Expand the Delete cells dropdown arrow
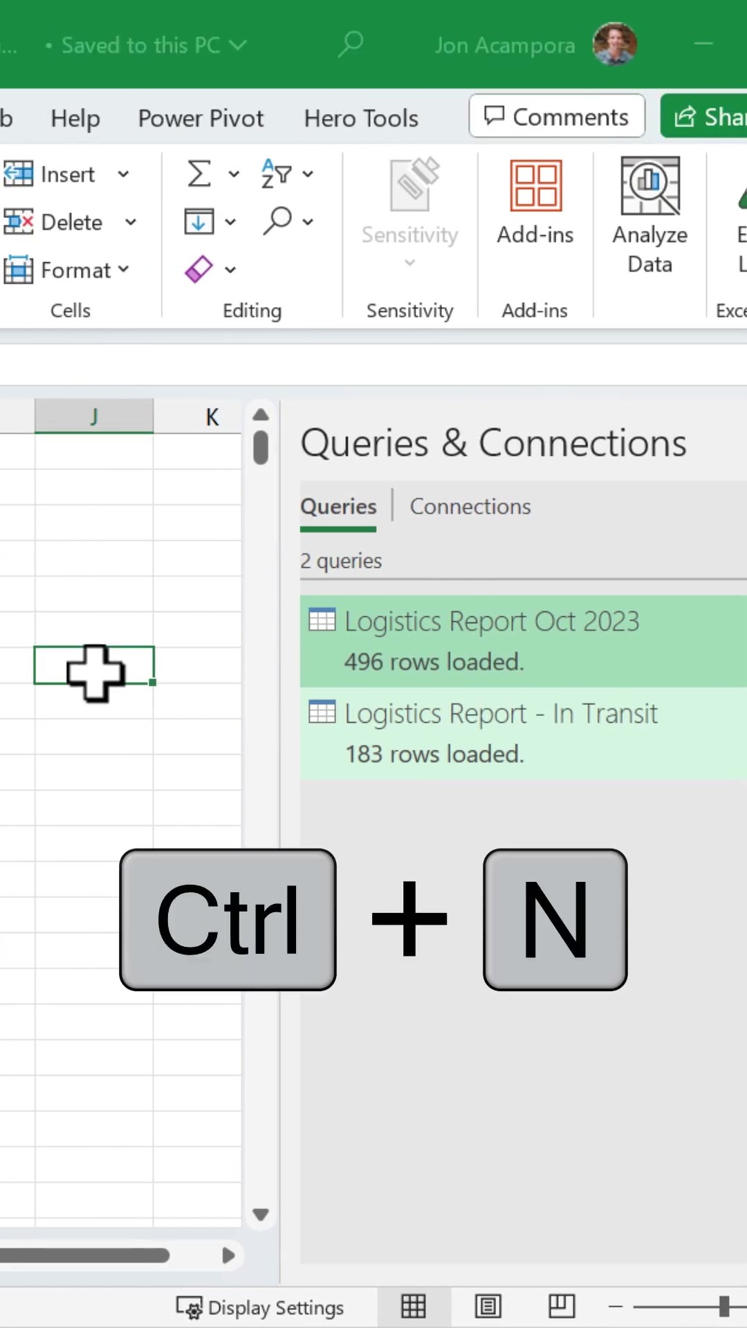 pos(130,222)
